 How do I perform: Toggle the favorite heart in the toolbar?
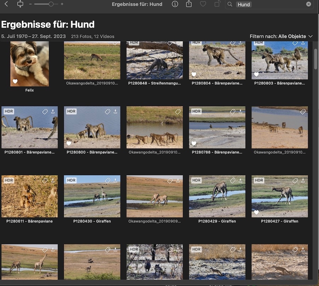[203, 4]
